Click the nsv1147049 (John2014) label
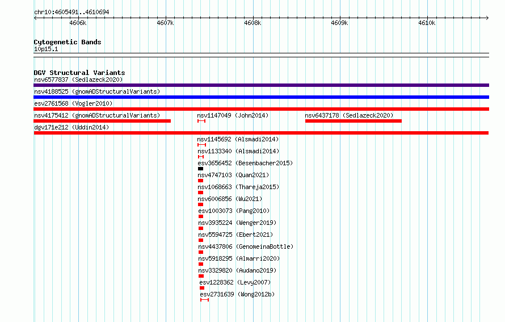The image size is (505, 322). [x=233, y=115]
